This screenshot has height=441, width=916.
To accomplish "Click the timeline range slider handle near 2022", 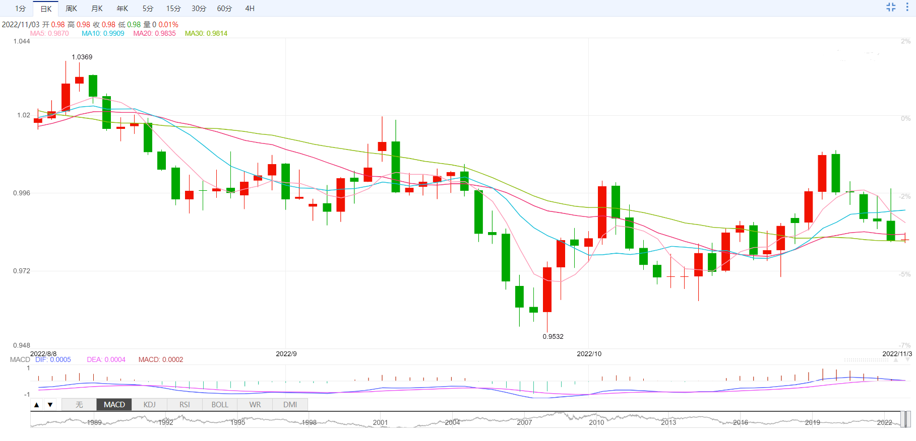I will (x=905, y=419).
